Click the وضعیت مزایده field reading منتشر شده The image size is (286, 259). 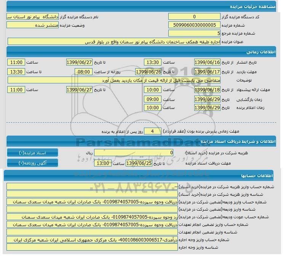point(32,25)
